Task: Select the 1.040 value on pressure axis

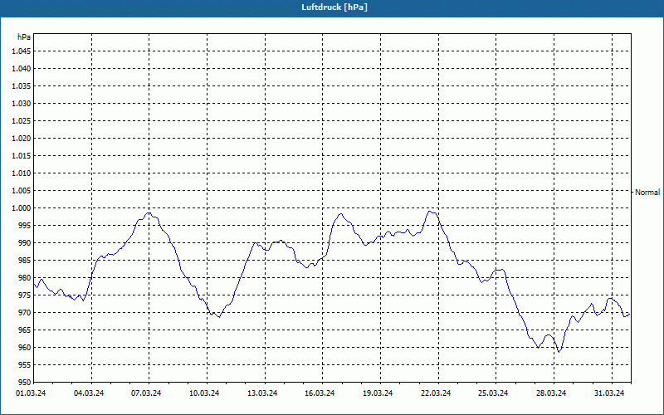Action: 21,69
